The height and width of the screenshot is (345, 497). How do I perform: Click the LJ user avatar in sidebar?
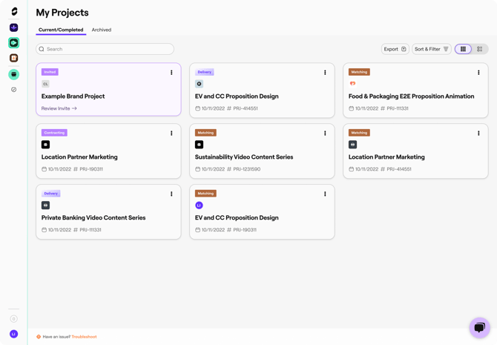13,334
